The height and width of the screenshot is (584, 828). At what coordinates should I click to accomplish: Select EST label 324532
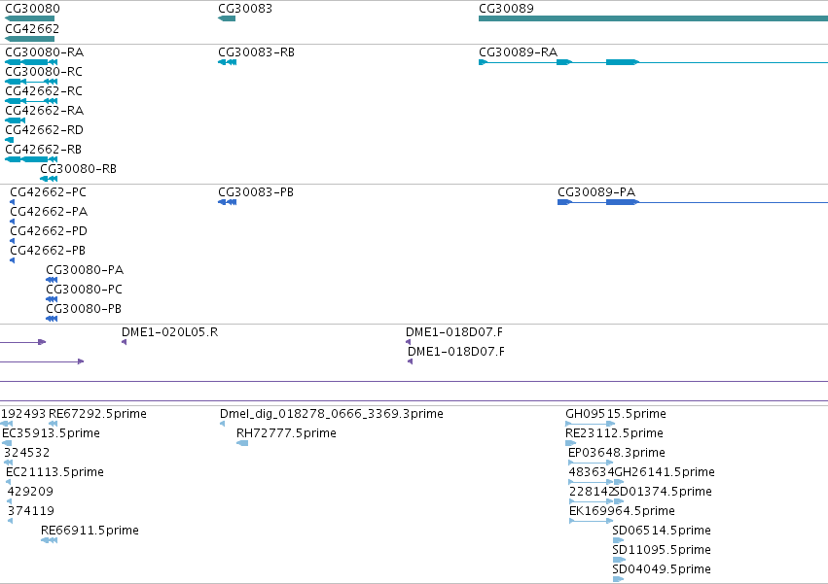[26, 453]
